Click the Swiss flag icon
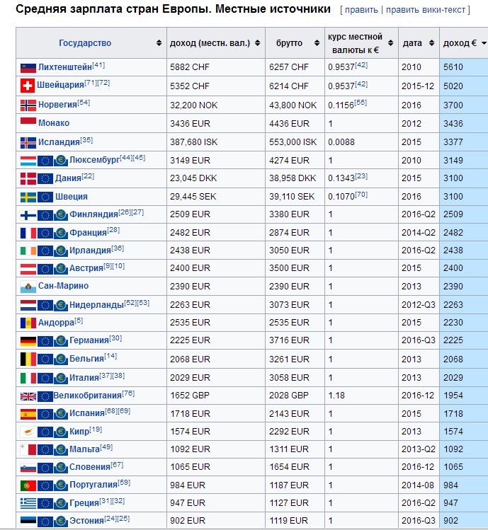Screen dimensions: 488x530 tap(28, 86)
